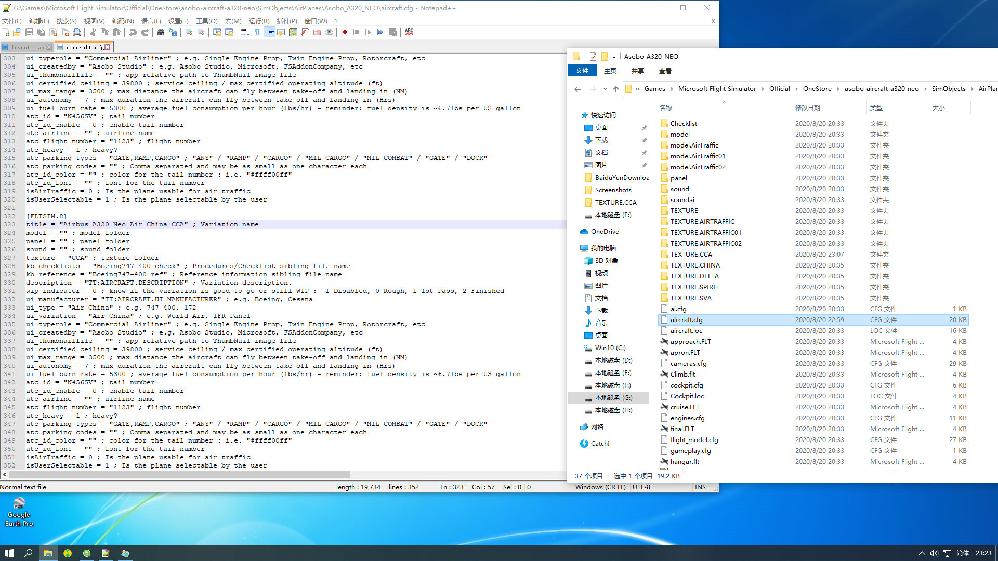Start macro recording with red dot

pos(345,32)
